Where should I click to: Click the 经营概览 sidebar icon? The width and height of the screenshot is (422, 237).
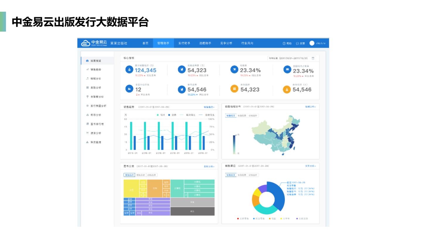point(87,61)
